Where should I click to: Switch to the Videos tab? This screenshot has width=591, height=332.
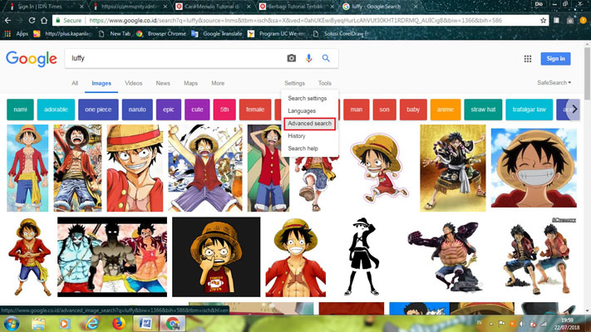134,83
